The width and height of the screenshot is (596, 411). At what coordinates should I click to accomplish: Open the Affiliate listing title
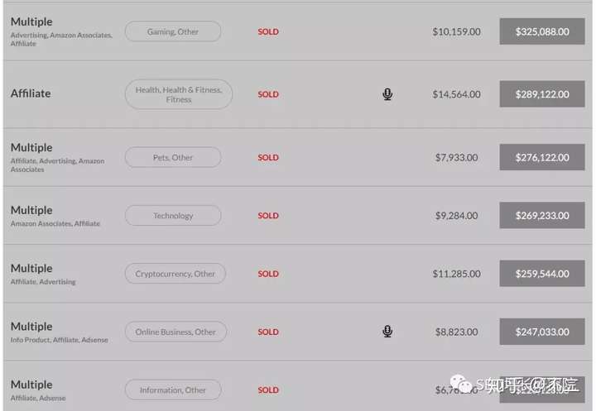click(31, 93)
